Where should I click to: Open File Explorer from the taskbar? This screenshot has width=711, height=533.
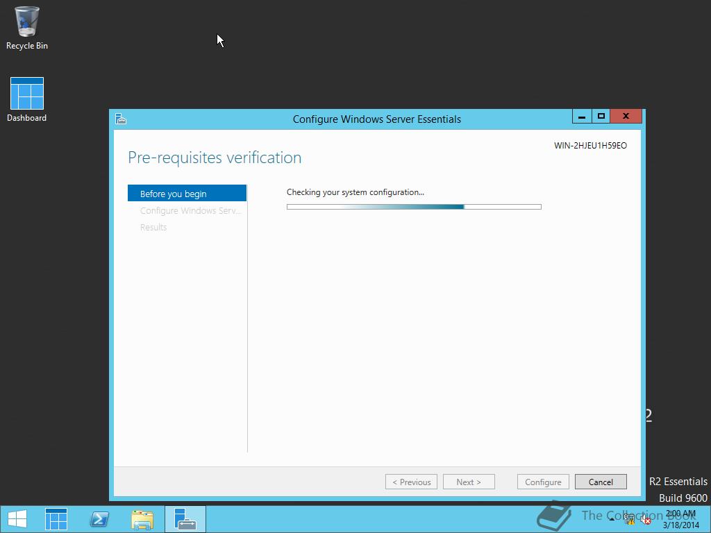tap(142, 519)
